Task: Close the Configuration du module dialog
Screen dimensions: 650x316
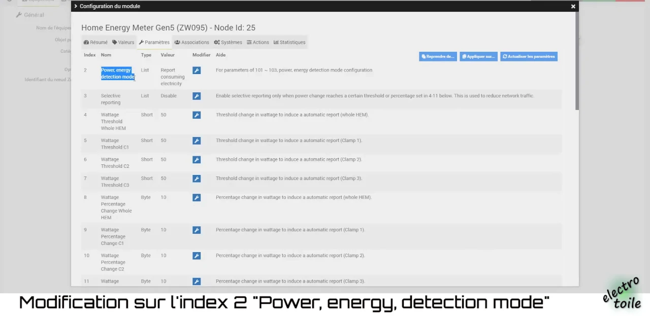Action: (573, 7)
